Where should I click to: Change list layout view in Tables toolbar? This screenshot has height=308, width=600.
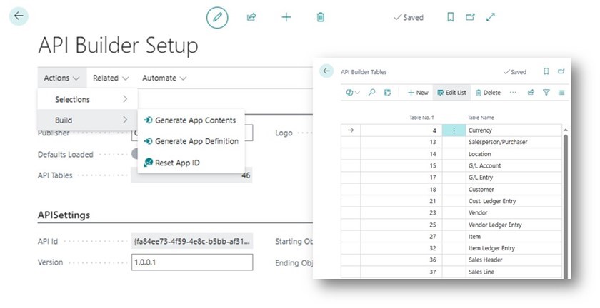(x=561, y=93)
